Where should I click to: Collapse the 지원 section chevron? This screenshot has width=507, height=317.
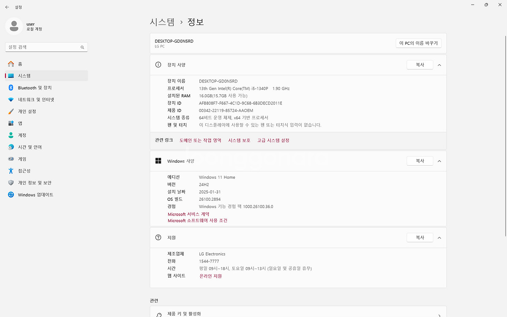pyautogui.click(x=439, y=238)
